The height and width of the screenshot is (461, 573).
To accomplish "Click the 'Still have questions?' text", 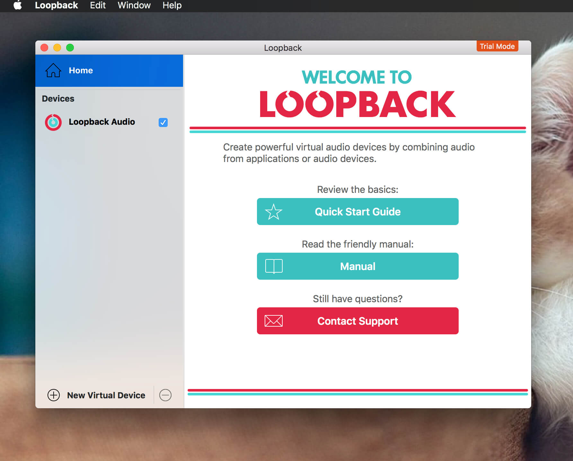I will [357, 299].
